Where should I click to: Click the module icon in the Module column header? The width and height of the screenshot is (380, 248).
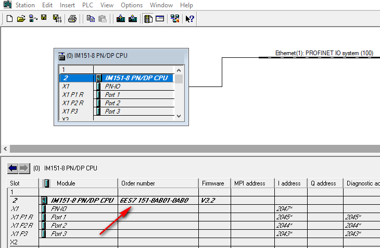(47, 183)
